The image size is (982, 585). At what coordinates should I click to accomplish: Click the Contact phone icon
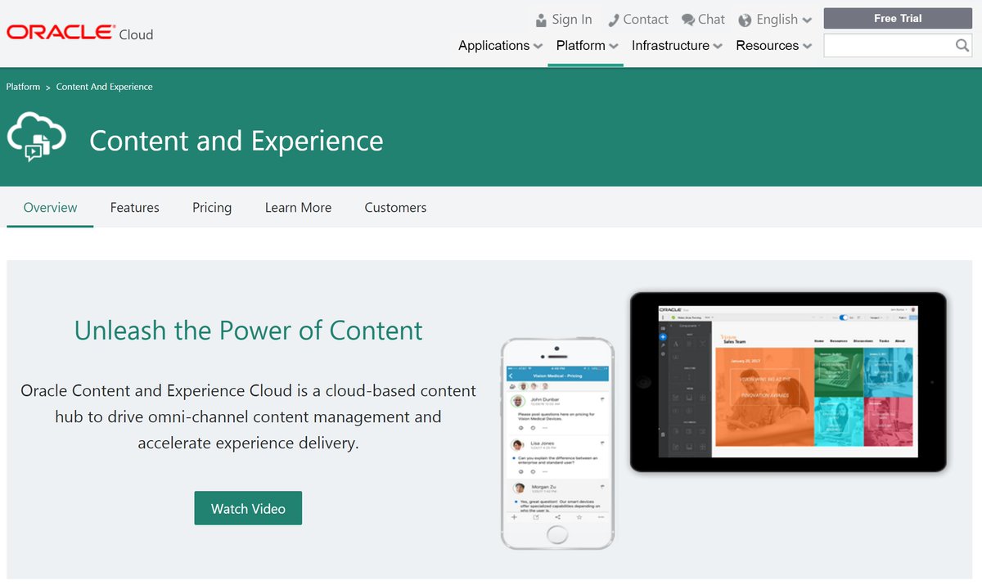point(612,20)
